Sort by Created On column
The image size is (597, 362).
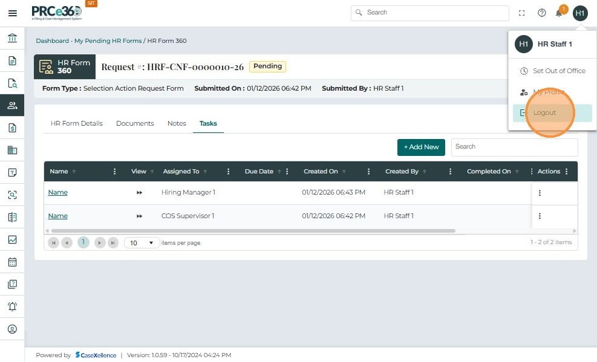point(321,172)
